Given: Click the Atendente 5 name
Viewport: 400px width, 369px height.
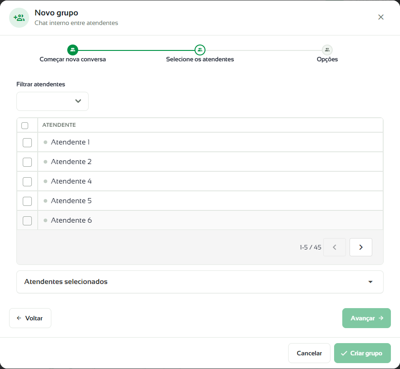Looking at the screenshot, I should click(71, 201).
